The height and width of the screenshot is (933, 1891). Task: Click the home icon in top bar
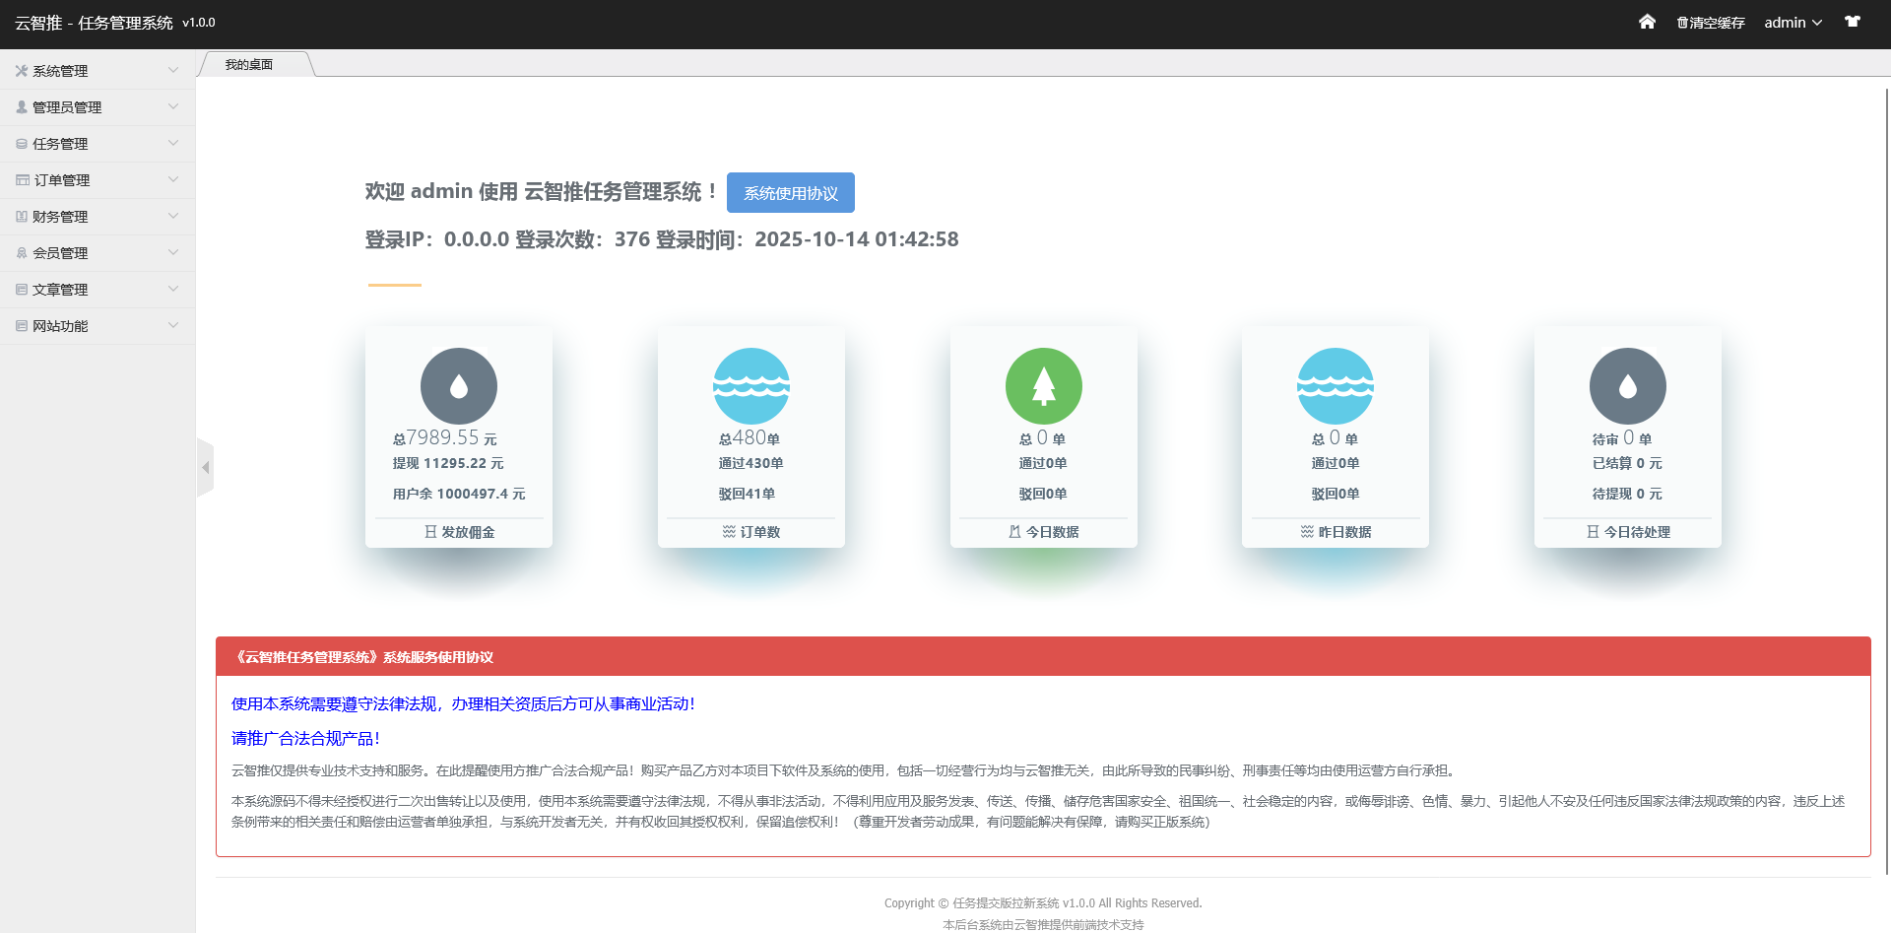[x=1647, y=22]
